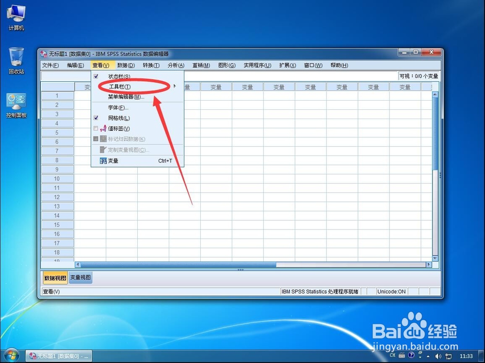Screen dimensions: 485x363
Task: Toggle the 网格线(L) checkbox
Action: point(96,118)
